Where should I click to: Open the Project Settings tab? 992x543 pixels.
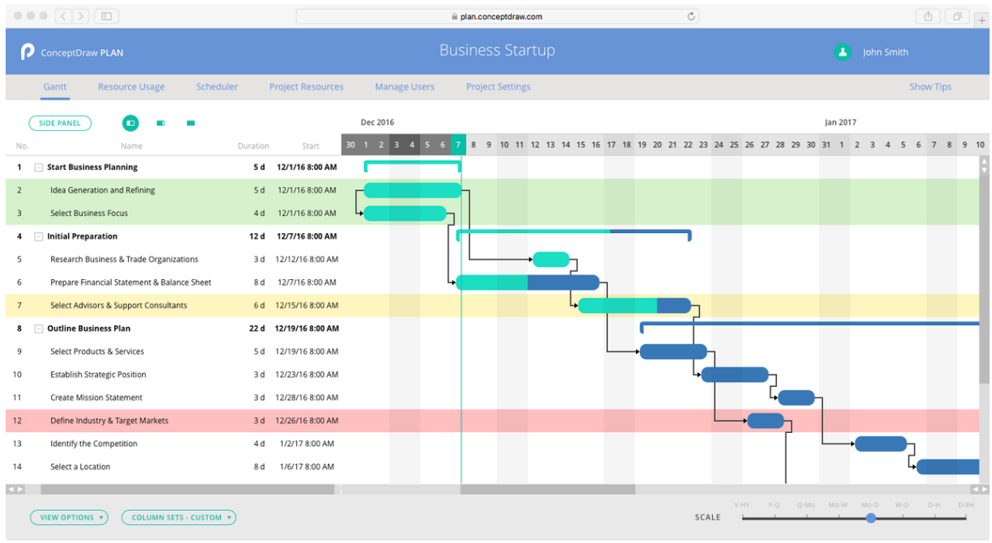[498, 87]
